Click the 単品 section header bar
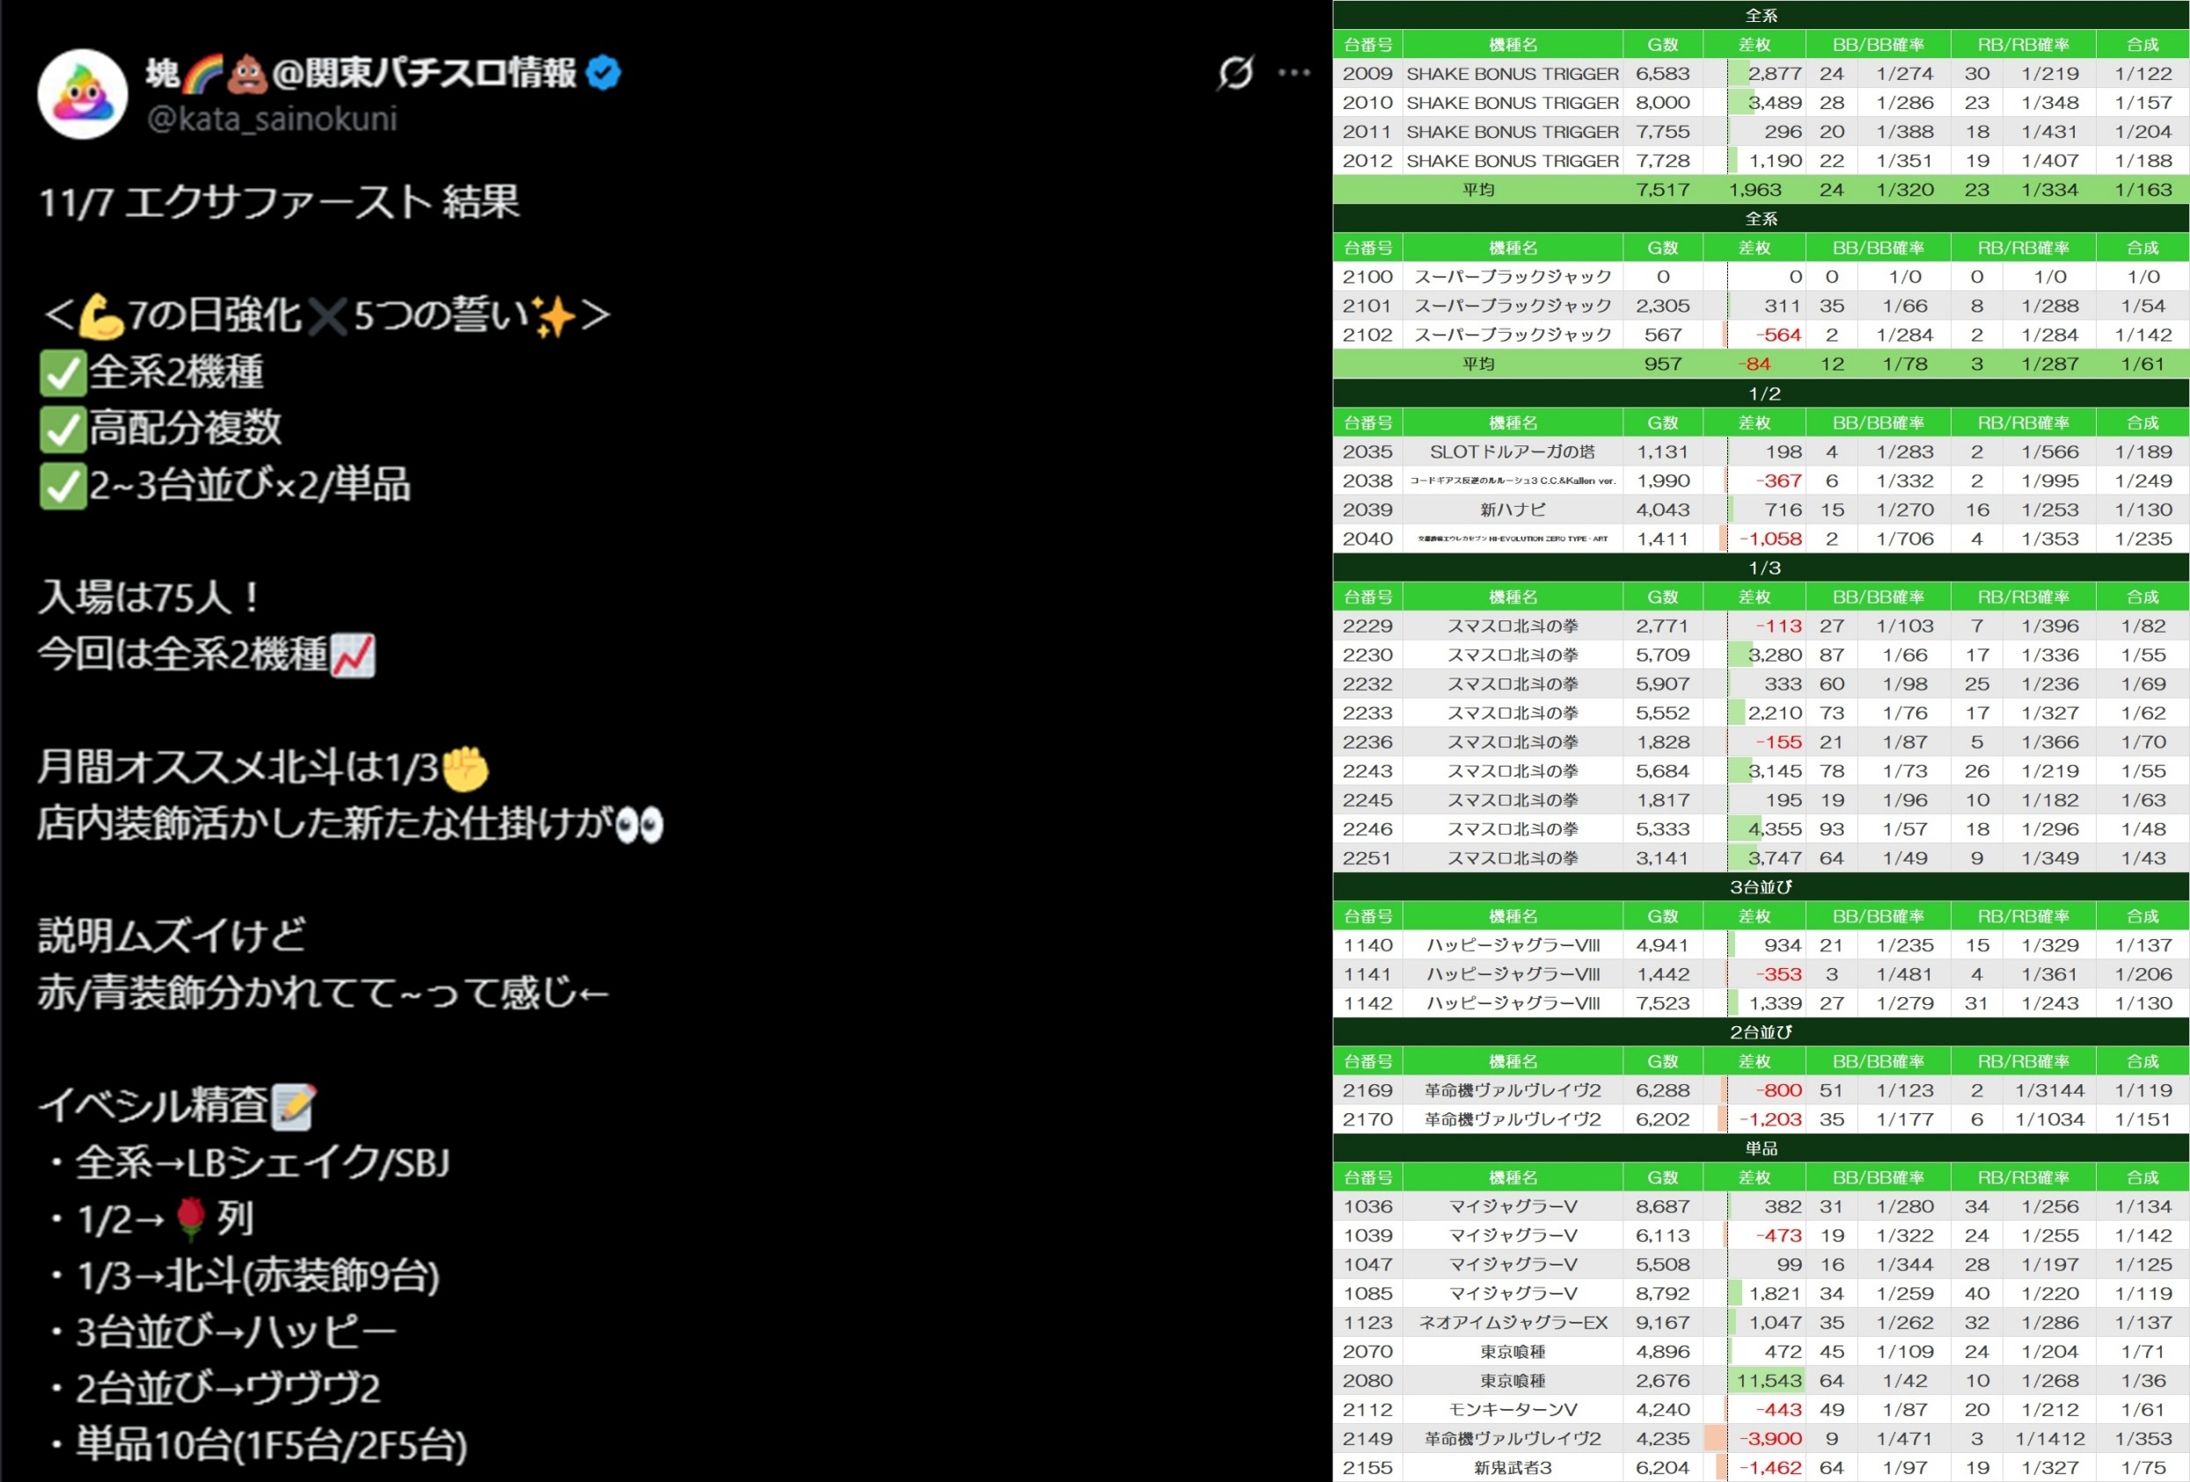The image size is (2190, 1482). point(1761,1148)
